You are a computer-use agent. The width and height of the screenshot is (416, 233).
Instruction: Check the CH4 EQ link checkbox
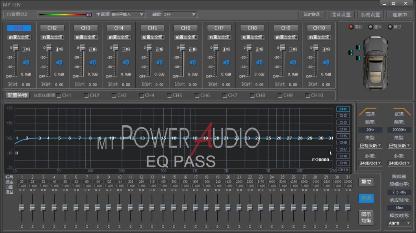point(142,95)
